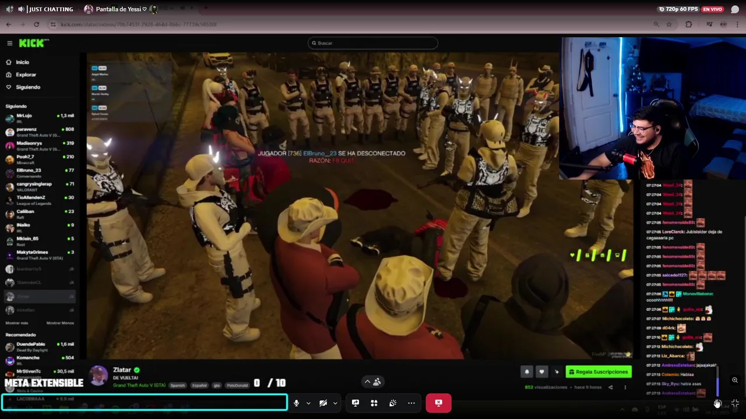Click the kick.com URL address bar
Viewport: 746px width, 419px height.
(x=350, y=24)
